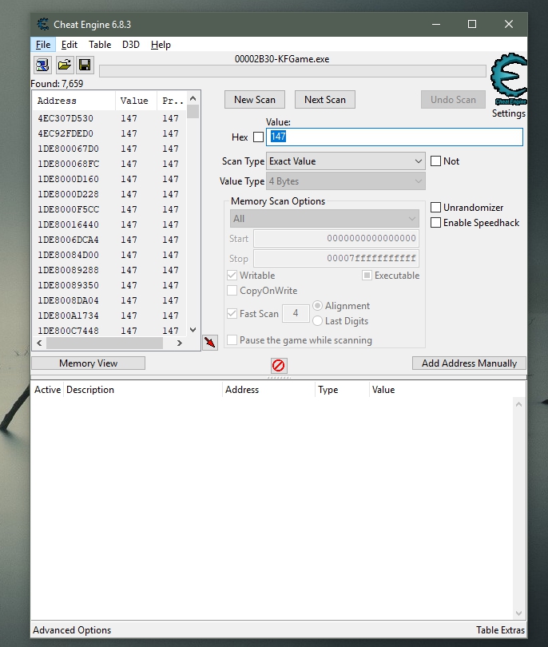548x647 pixels.
Task: Select address 1DE80016440 row
Action: (109, 224)
